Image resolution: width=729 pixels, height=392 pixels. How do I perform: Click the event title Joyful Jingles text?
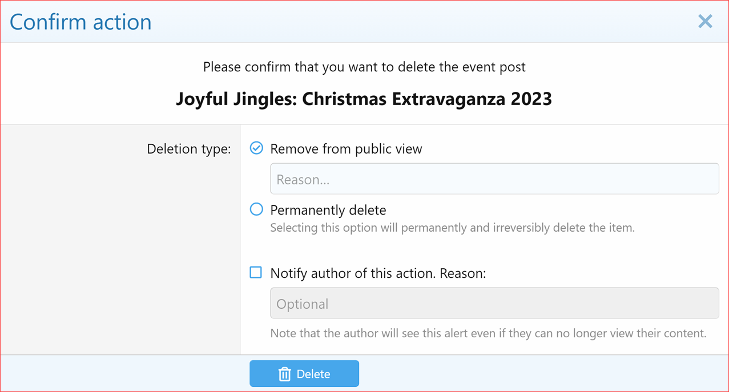[364, 98]
